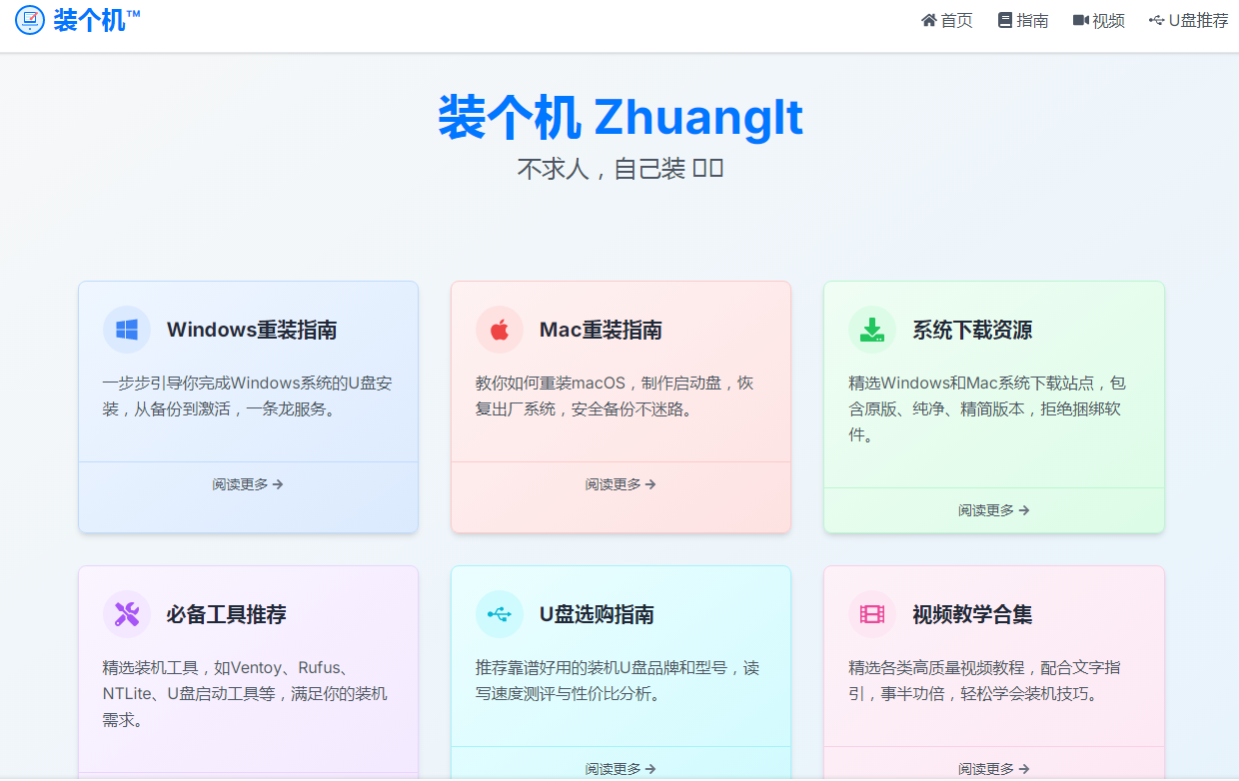This screenshot has width=1239, height=781.
Task: Select the 必备工具推荐 card heading
Action: (227, 615)
